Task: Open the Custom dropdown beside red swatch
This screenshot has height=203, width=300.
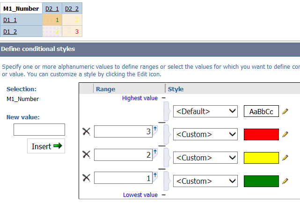Action: click(x=205, y=134)
